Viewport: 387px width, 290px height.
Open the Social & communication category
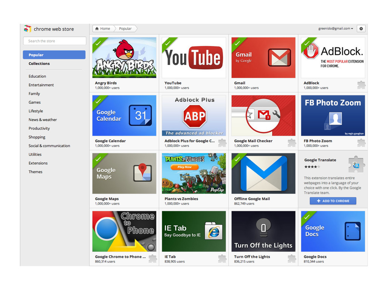[50, 146]
